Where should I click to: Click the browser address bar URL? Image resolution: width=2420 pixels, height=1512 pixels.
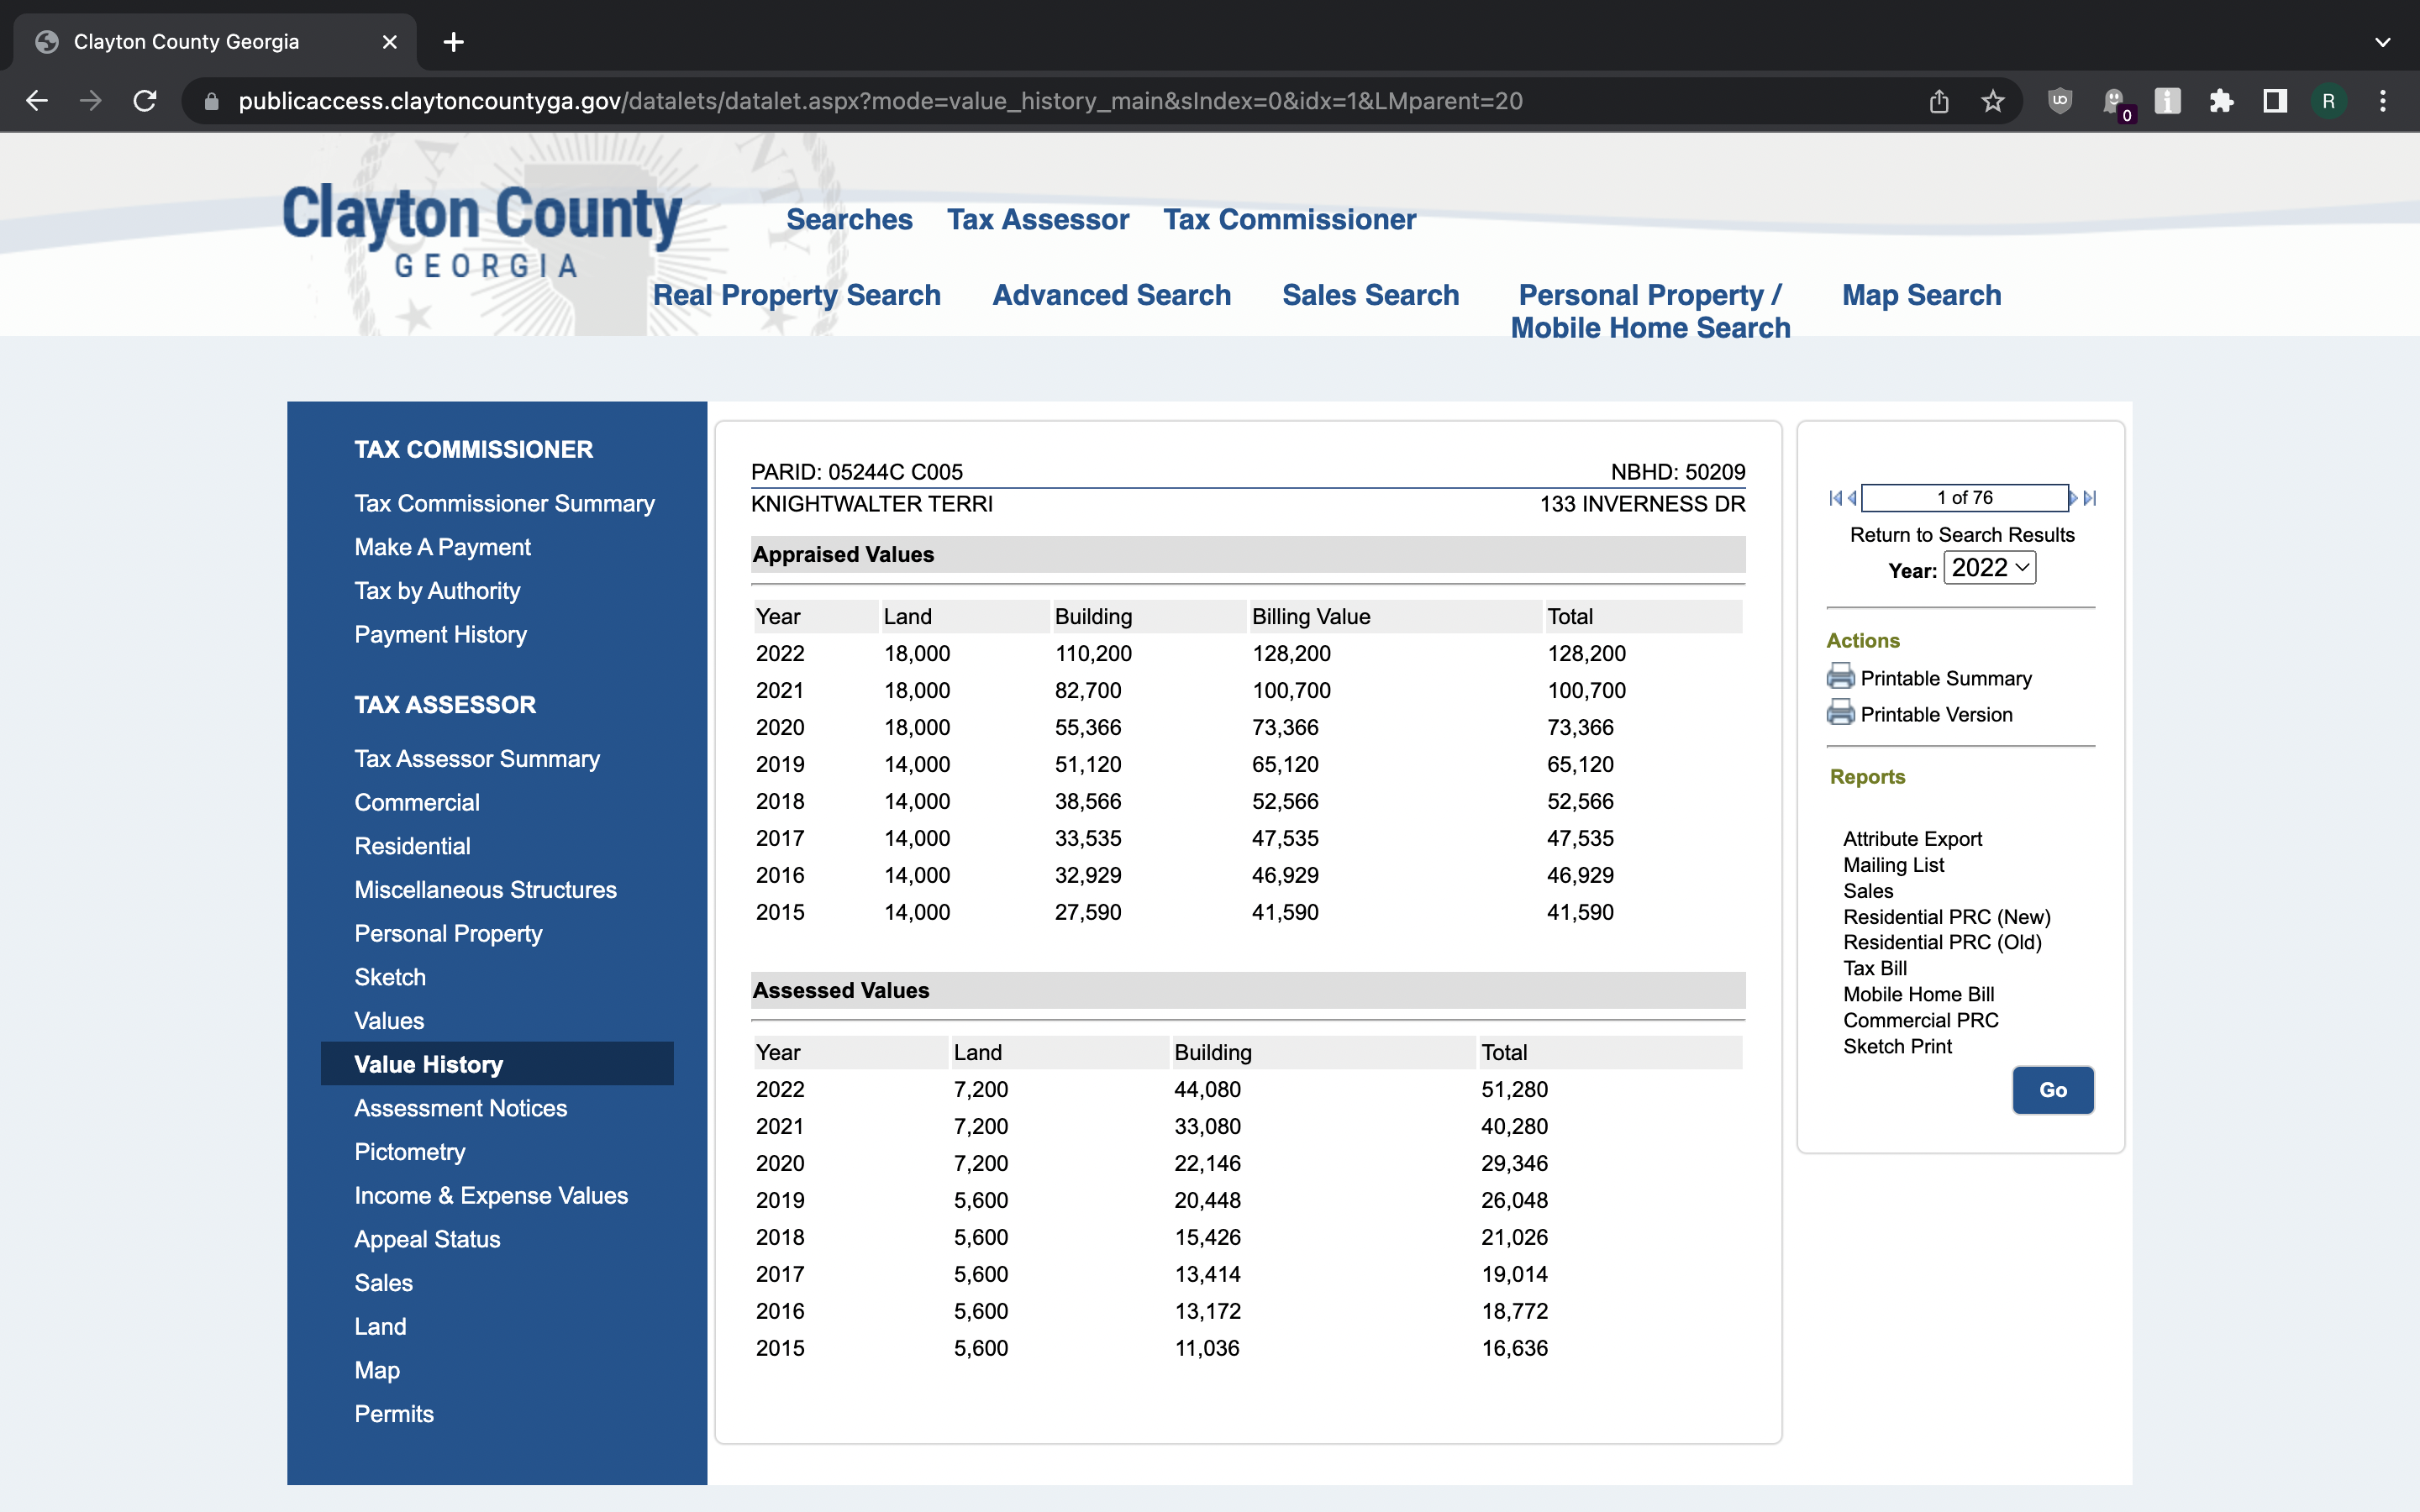tap(880, 101)
